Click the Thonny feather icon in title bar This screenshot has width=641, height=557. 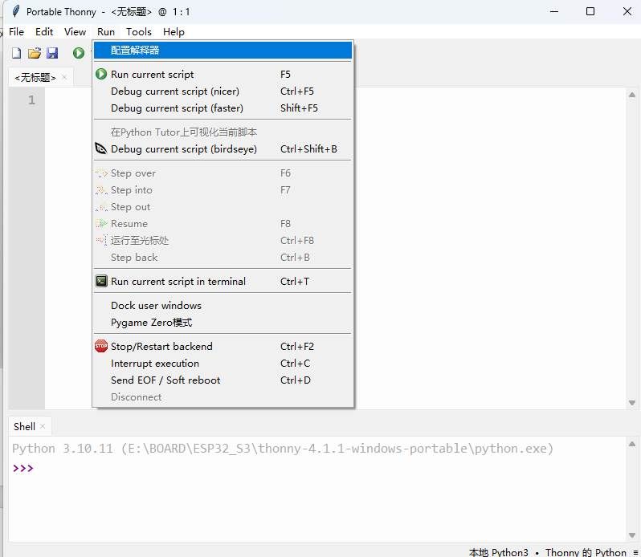click(x=15, y=11)
